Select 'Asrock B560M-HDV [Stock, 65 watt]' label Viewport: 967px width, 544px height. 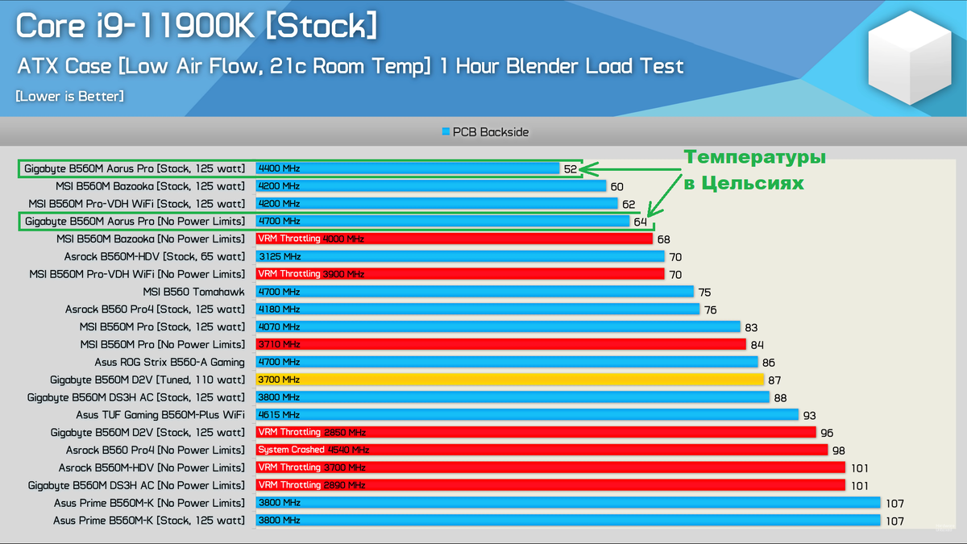(155, 256)
